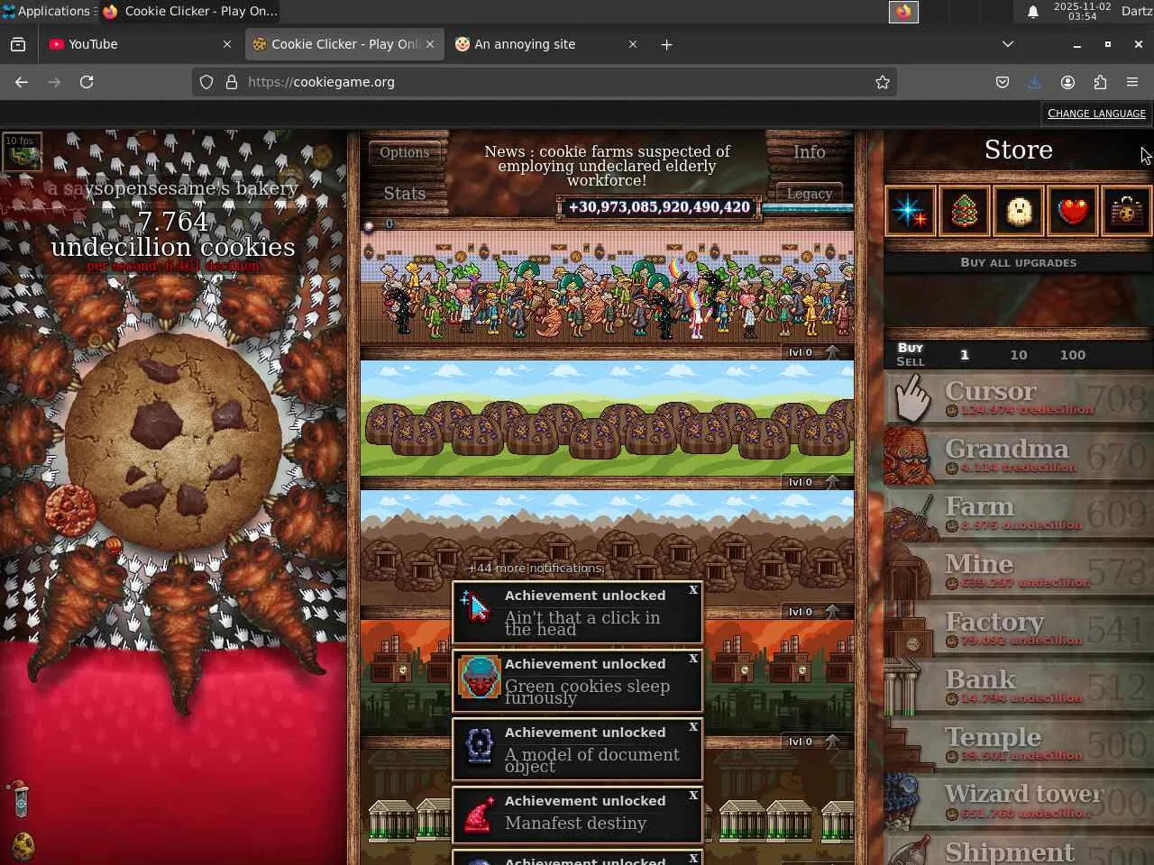Image resolution: width=1154 pixels, height=865 pixels.
Task: Open the Firefox application menu
Action: [1132, 82]
